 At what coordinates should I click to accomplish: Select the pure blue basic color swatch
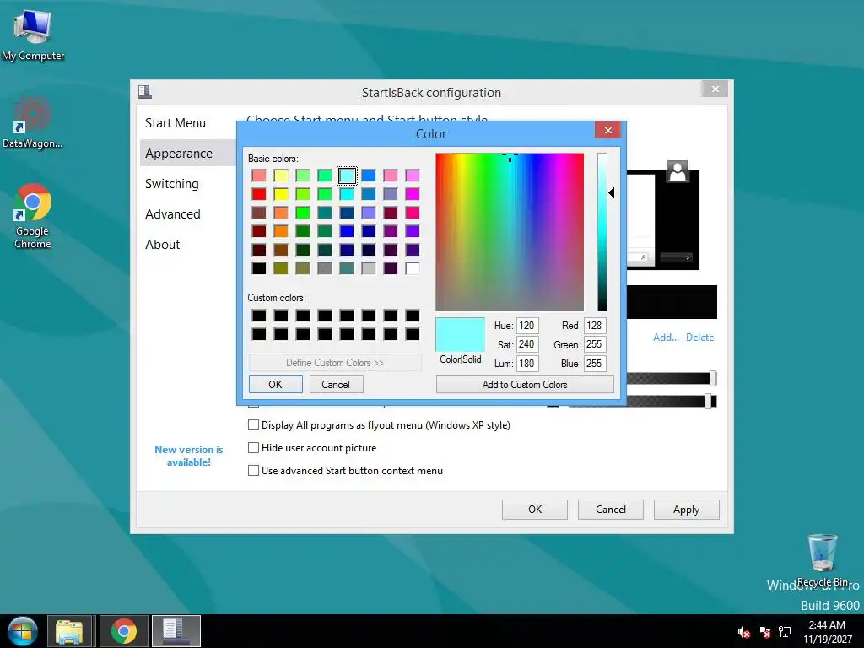coord(347,231)
